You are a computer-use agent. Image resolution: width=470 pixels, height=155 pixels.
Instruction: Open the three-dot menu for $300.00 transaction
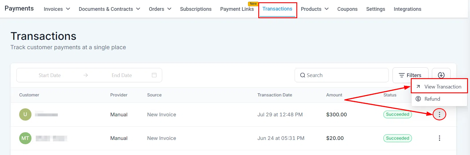point(439,114)
